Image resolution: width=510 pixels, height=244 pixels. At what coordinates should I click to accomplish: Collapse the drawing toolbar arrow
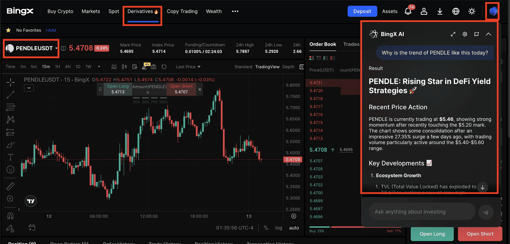(x=19, y=209)
